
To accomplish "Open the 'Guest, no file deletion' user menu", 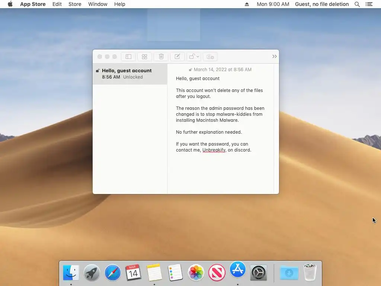I will 322,4.
